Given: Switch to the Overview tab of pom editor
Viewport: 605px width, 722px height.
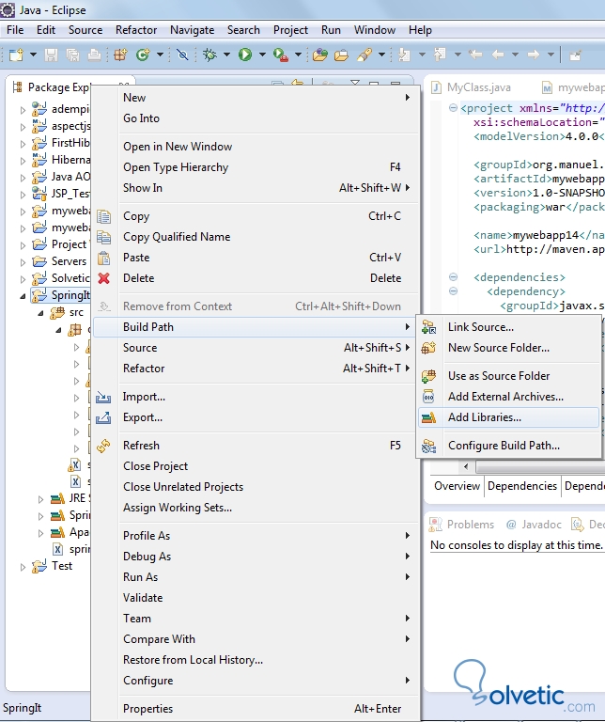Looking at the screenshot, I should point(457,486).
